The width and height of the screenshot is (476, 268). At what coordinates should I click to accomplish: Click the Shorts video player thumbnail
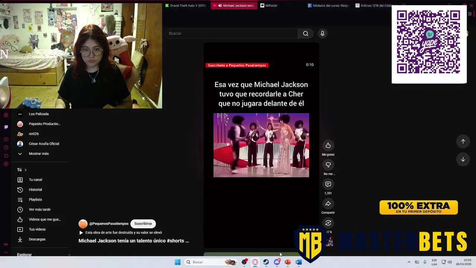coord(261,145)
